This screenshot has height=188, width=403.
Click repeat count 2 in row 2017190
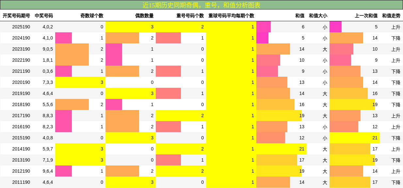[202, 116]
